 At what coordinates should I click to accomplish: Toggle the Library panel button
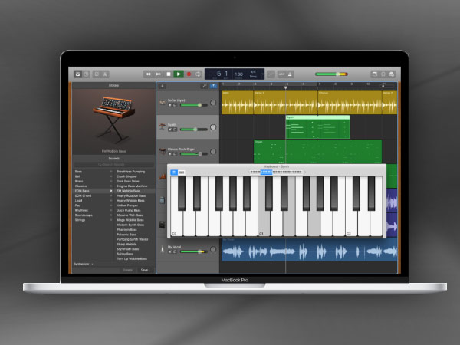[77, 74]
